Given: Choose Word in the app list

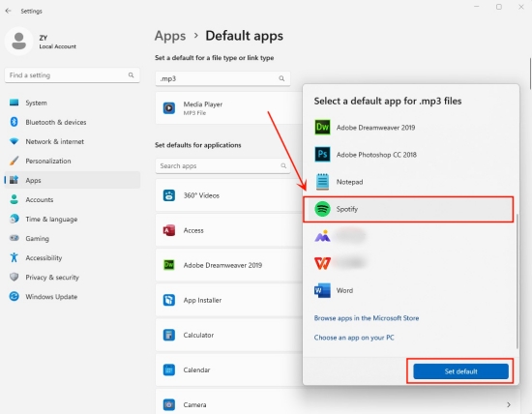Looking at the screenshot, I should point(408,290).
